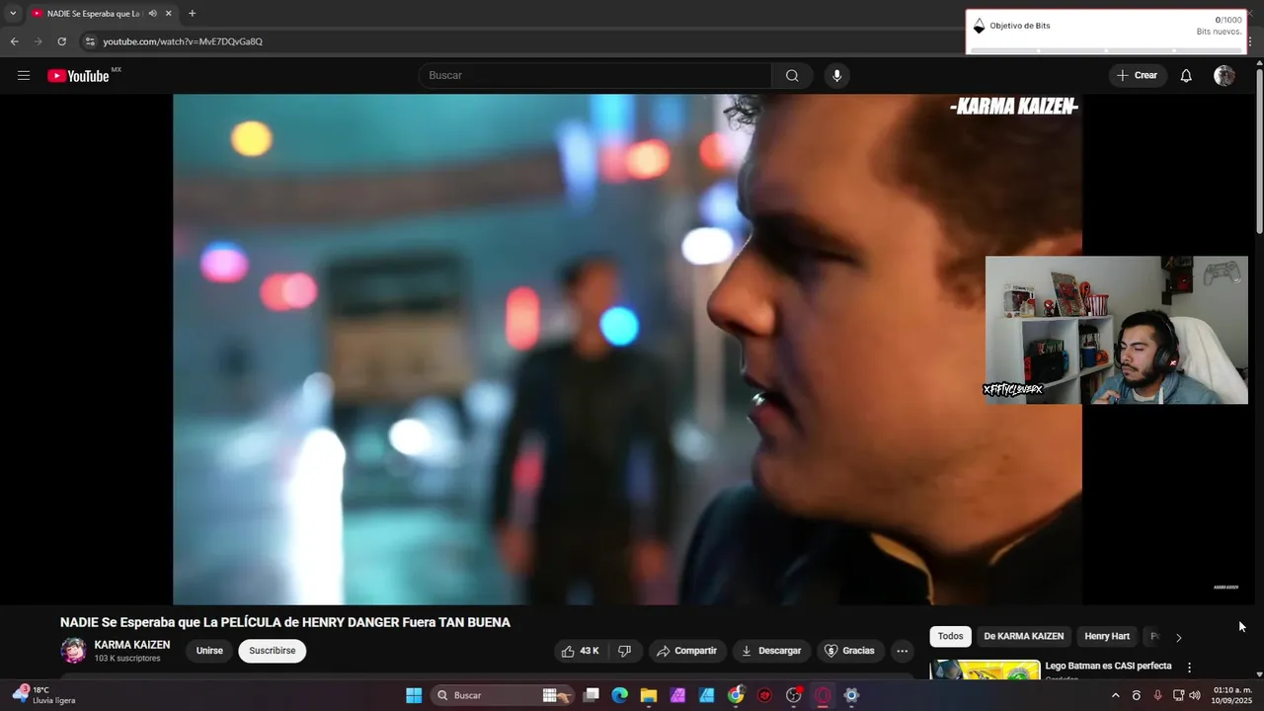Image resolution: width=1264 pixels, height=711 pixels.
Task: Click the video title text
Action: [285, 622]
